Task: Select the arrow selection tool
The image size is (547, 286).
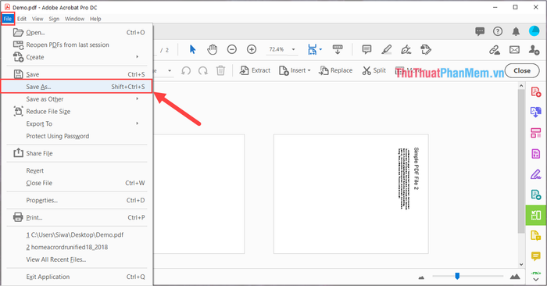Action: click(192, 49)
